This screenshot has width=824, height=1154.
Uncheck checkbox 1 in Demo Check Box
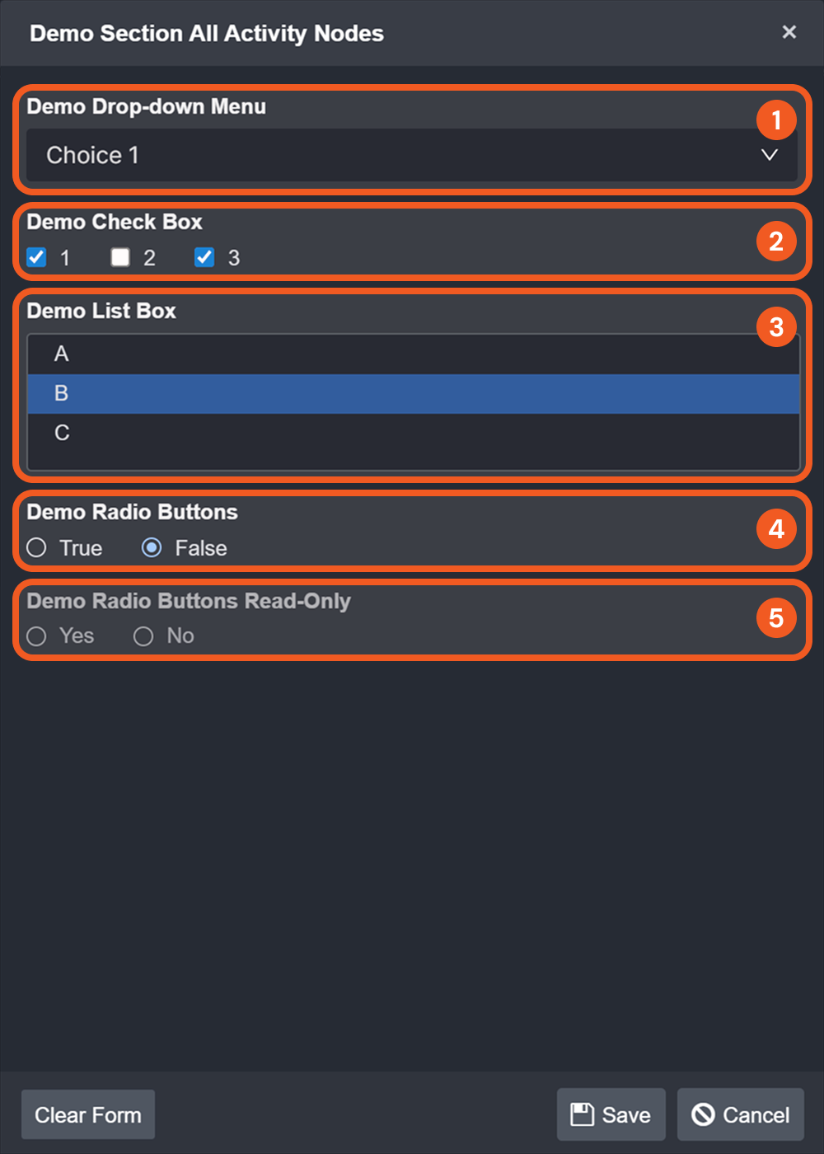pyautogui.click(x=36, y=257)
